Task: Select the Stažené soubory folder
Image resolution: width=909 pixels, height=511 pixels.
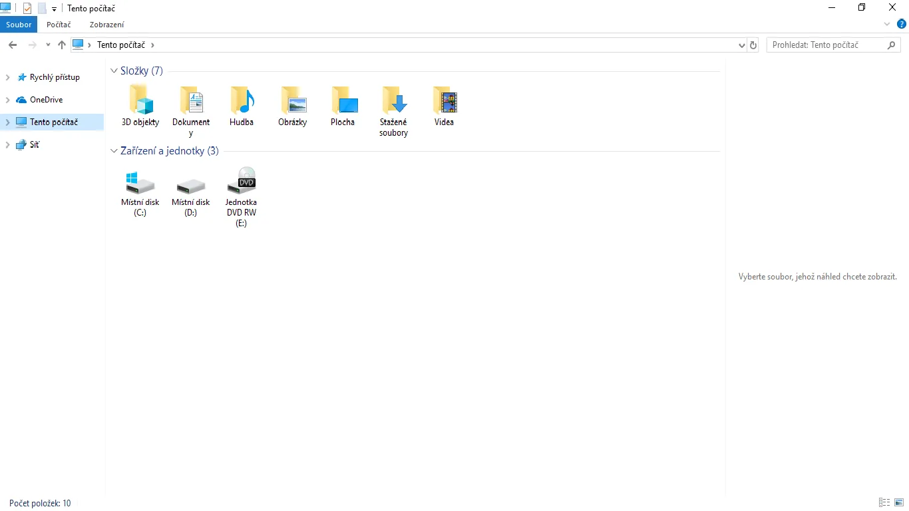Action: [393, 111]
